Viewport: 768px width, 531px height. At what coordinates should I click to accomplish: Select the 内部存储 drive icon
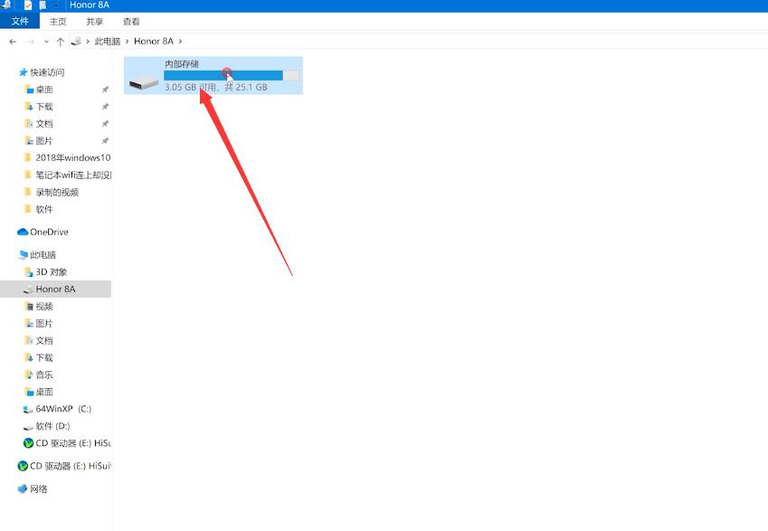coord(143,83)
